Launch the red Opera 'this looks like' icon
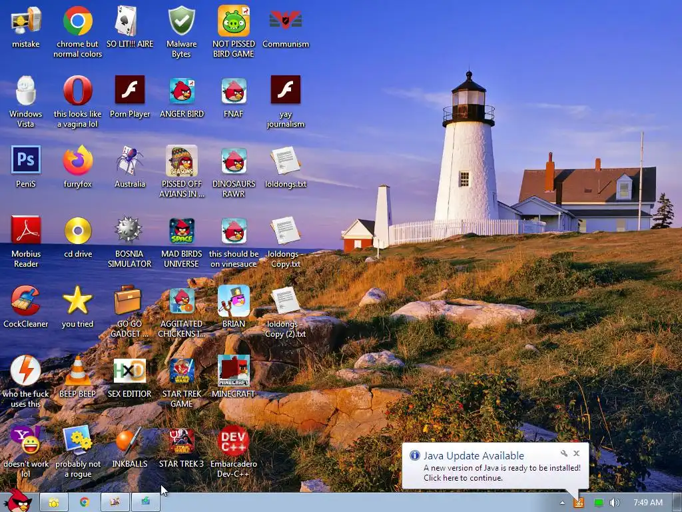Screen dimensions: 682x512 click(x=77, y=91)
